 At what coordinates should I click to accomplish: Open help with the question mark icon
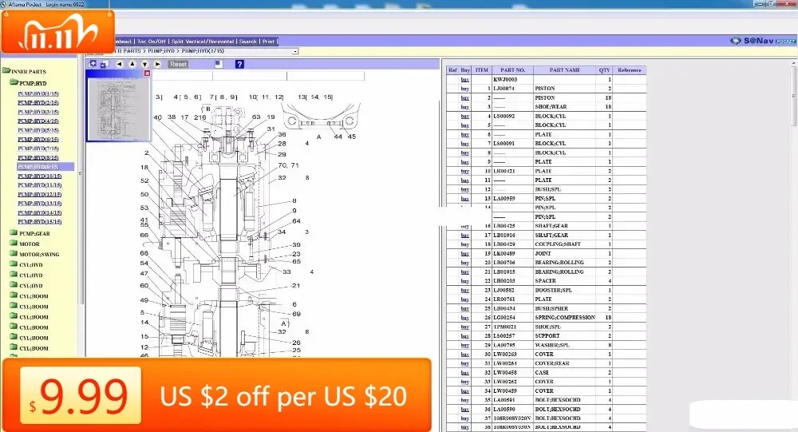(239, 64)
